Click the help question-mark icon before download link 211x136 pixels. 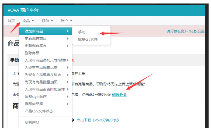pos(73,120)
